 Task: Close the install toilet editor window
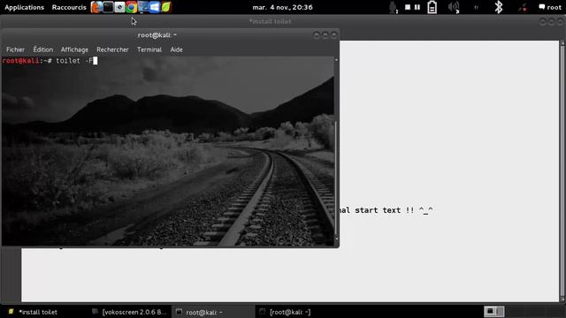coord(560,21)
